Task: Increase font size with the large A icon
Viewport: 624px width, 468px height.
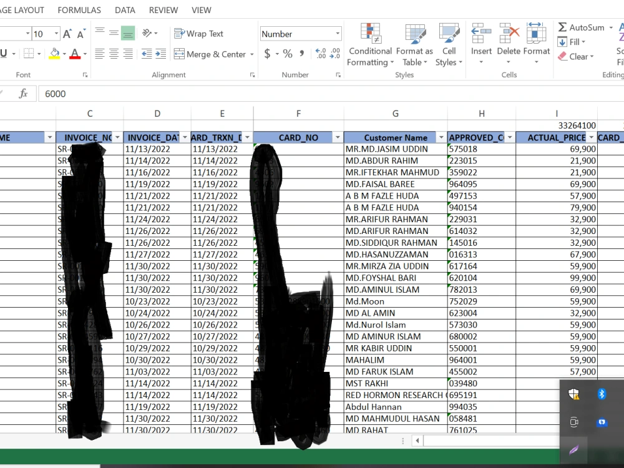Action: [x=67, y=34]
